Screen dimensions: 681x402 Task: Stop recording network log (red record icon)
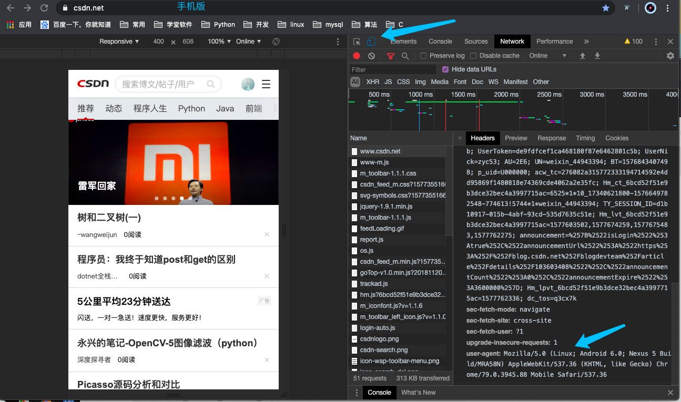[357, 56]
